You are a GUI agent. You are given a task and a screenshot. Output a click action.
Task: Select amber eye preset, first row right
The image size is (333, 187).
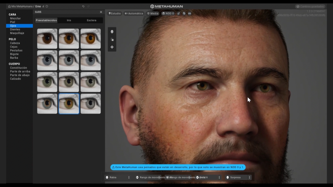pyautogui.click(x=90, y=39)
